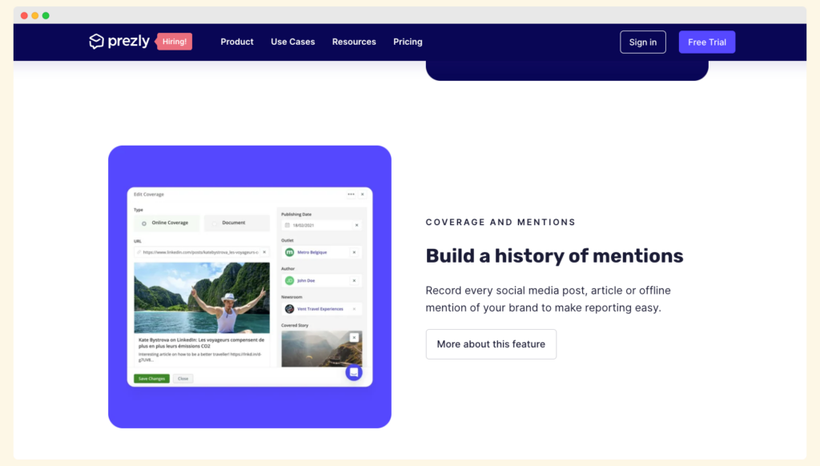The height and width of the screenshot is (466, 820).
Task: Click the Prezly logo icon
Action: [x=97, y=42]
